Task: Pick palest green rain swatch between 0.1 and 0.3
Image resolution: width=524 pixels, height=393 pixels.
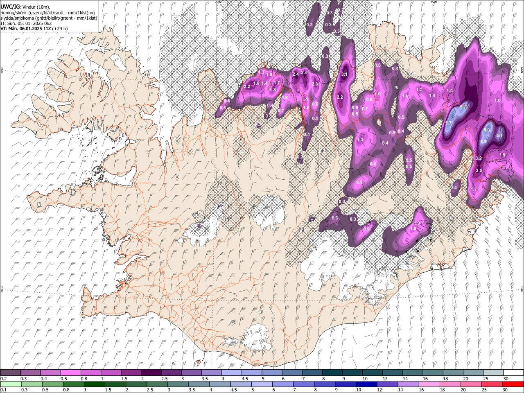Action: pos(10,384)
